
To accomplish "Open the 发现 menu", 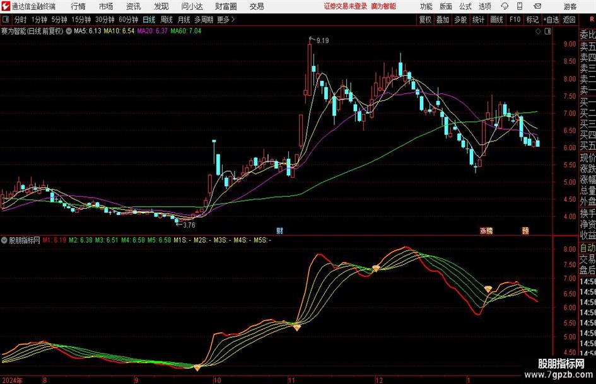I will click(161, 6).
